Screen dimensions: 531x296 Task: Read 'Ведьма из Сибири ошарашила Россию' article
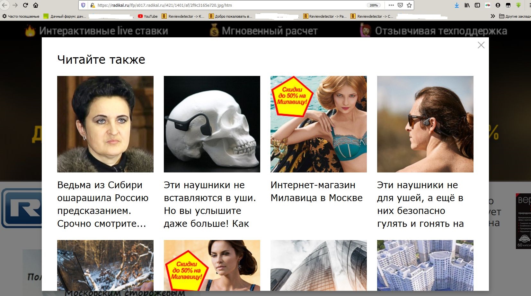pyautogui.click(x=103, y=204)
